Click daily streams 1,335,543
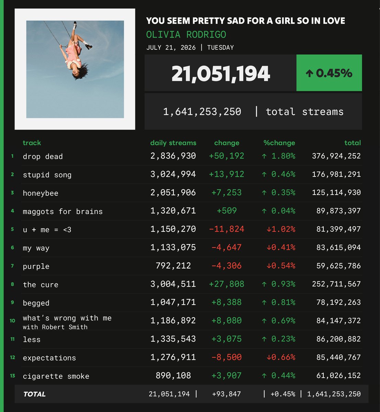 (x=173, y=339)
